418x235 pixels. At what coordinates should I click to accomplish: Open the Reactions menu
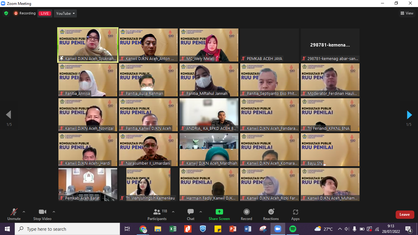click(x=271, y=214)
